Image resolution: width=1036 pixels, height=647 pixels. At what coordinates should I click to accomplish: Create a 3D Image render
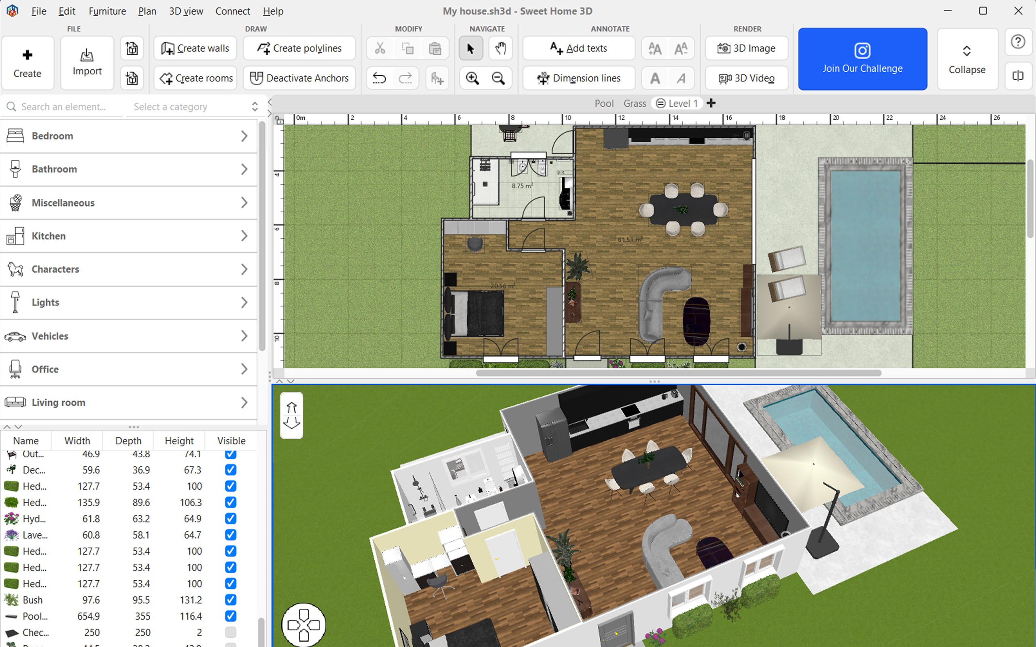(x=747, y=48)
